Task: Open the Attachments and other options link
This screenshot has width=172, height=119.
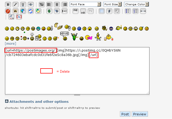Action: 39,101
